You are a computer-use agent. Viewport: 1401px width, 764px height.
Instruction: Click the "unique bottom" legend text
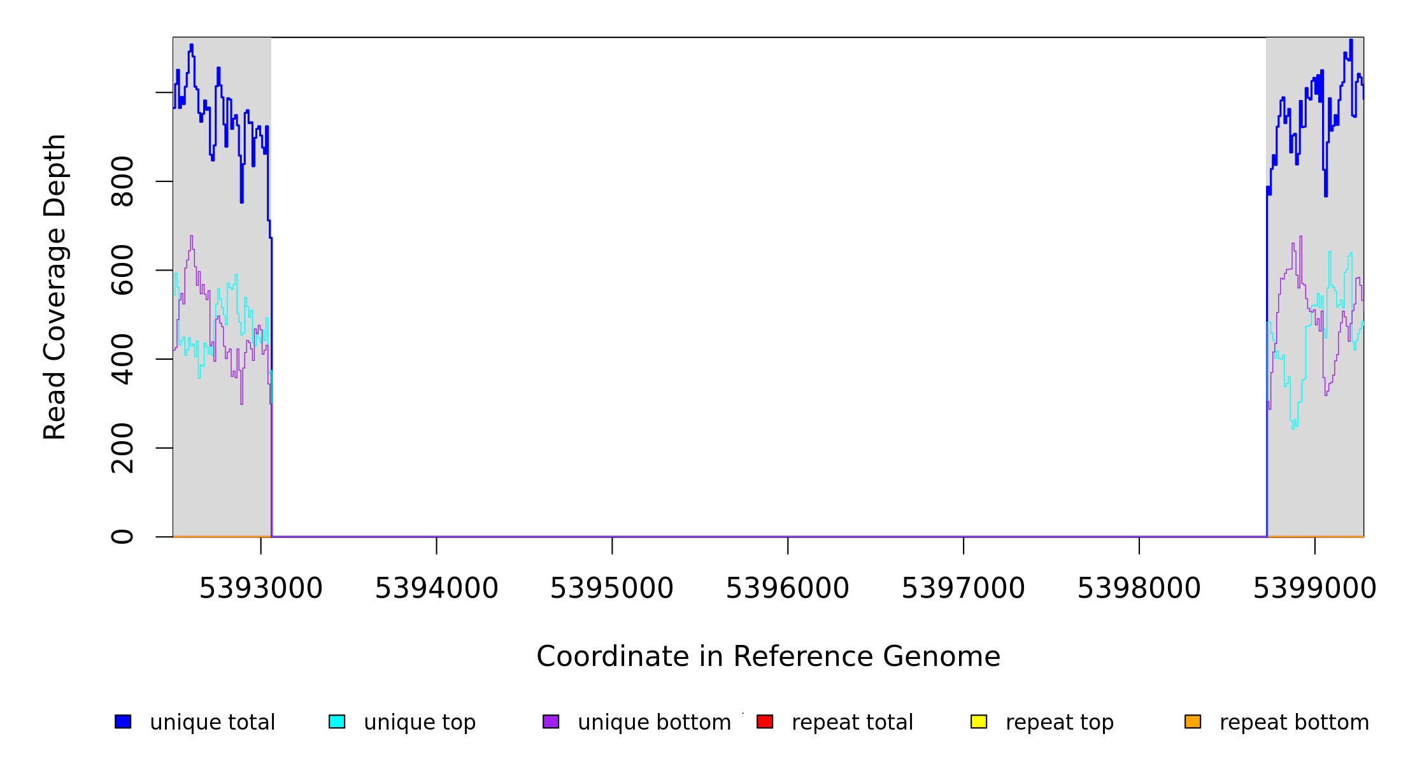[x=654, y=723]
